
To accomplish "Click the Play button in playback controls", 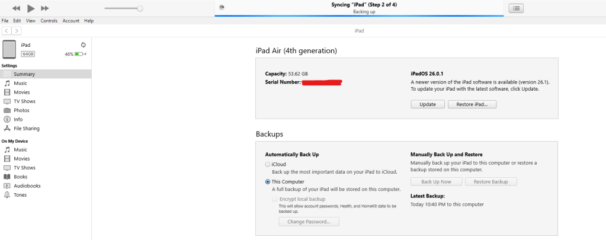I will point(31,8).
